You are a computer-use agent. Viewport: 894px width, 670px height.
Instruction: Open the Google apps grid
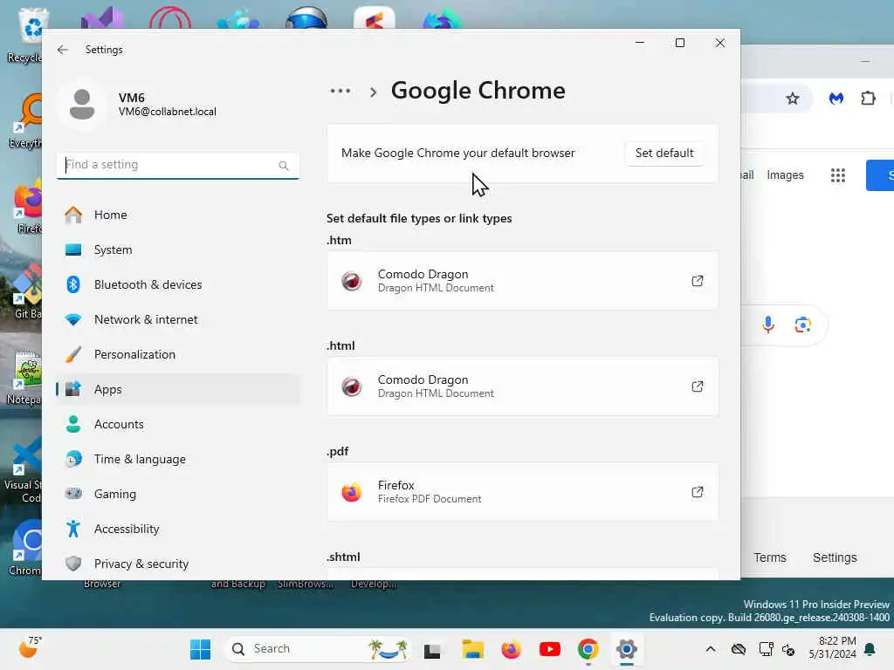[x=837, y=174]
